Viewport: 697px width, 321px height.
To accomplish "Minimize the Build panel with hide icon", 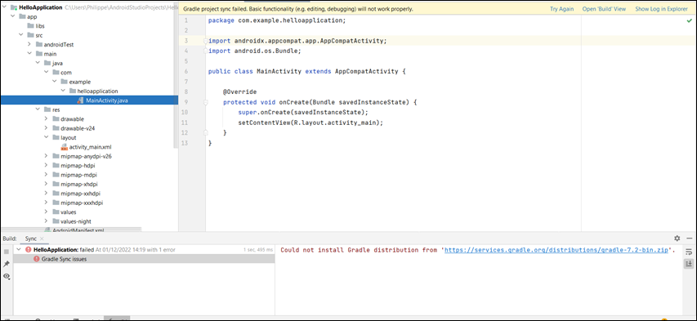I will tap(689, 239).
